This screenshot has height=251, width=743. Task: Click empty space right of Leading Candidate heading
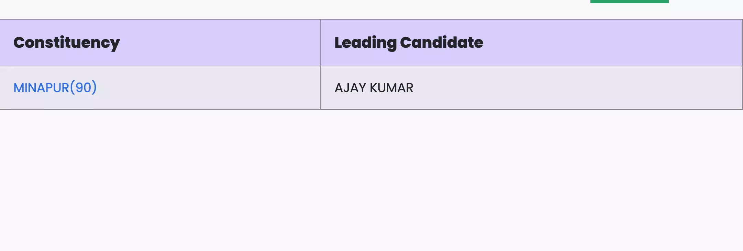coord(612,43)
